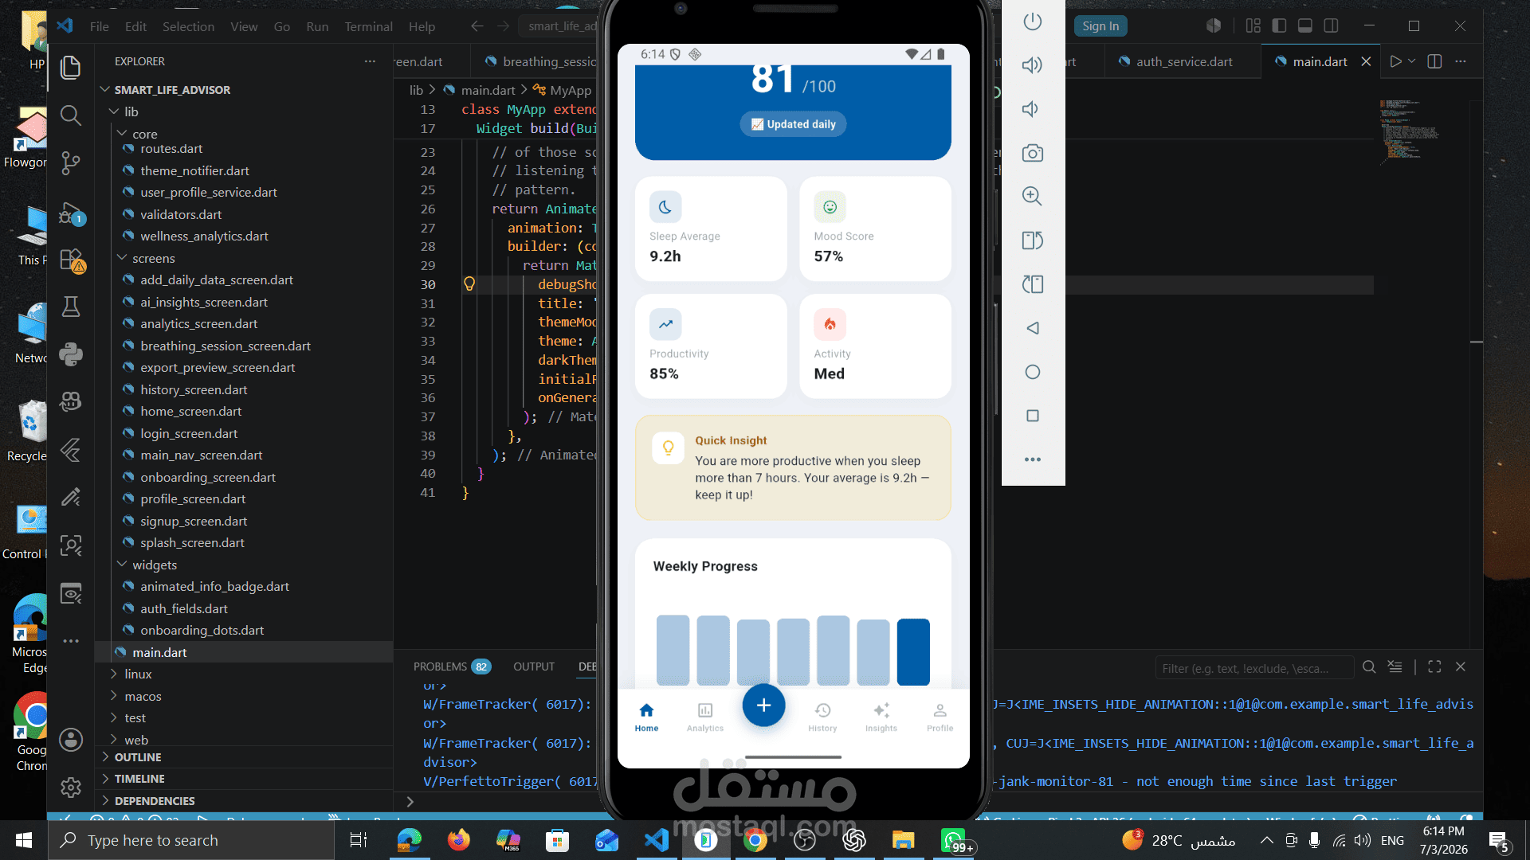
Task: Click the emulator volume down button
Action: coord(1031,109)
